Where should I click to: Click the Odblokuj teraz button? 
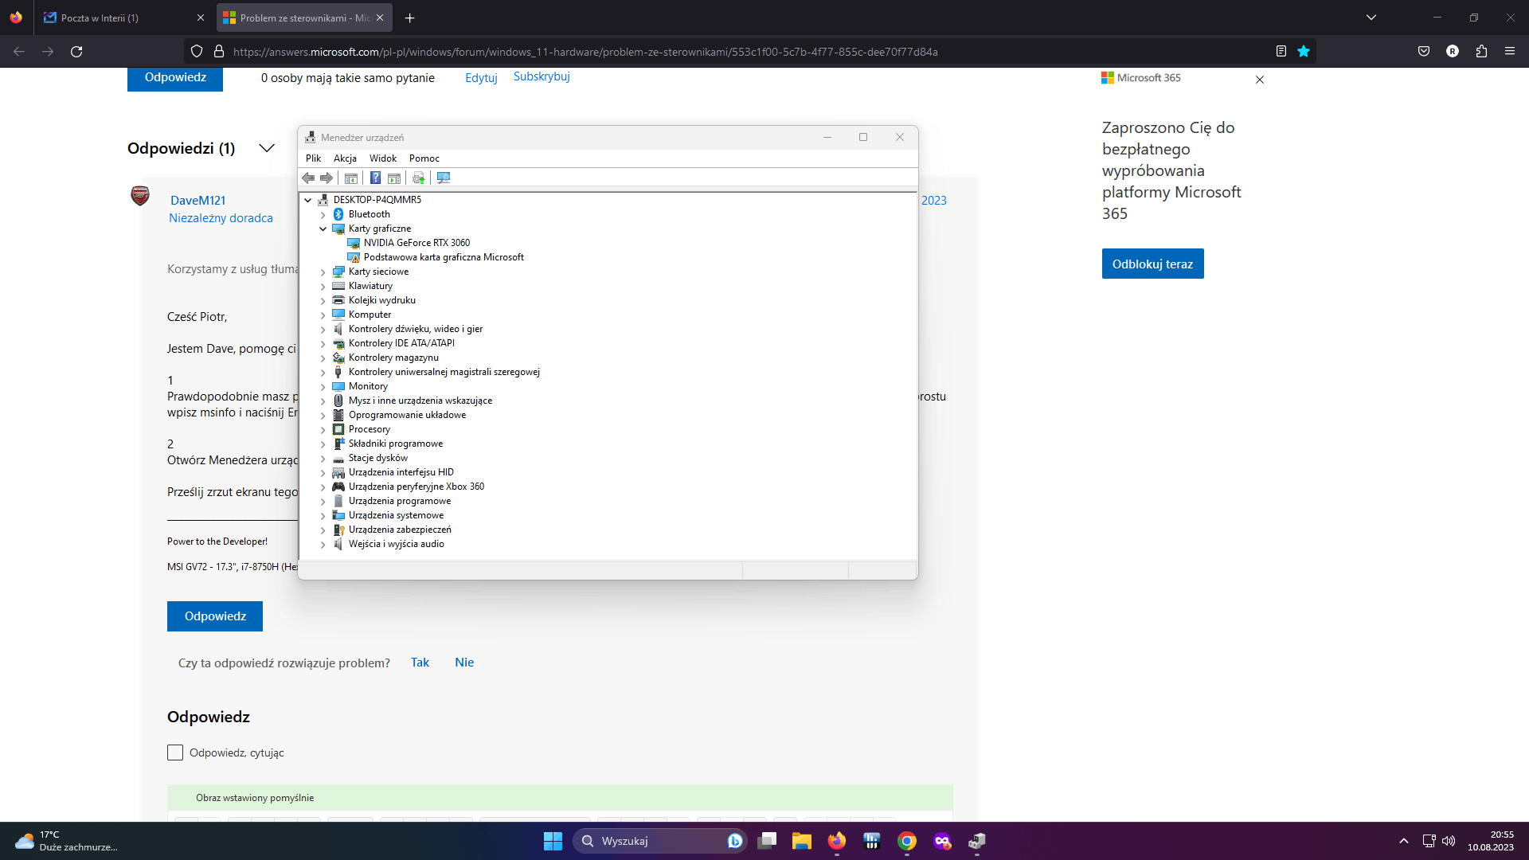pos(1152,264)
